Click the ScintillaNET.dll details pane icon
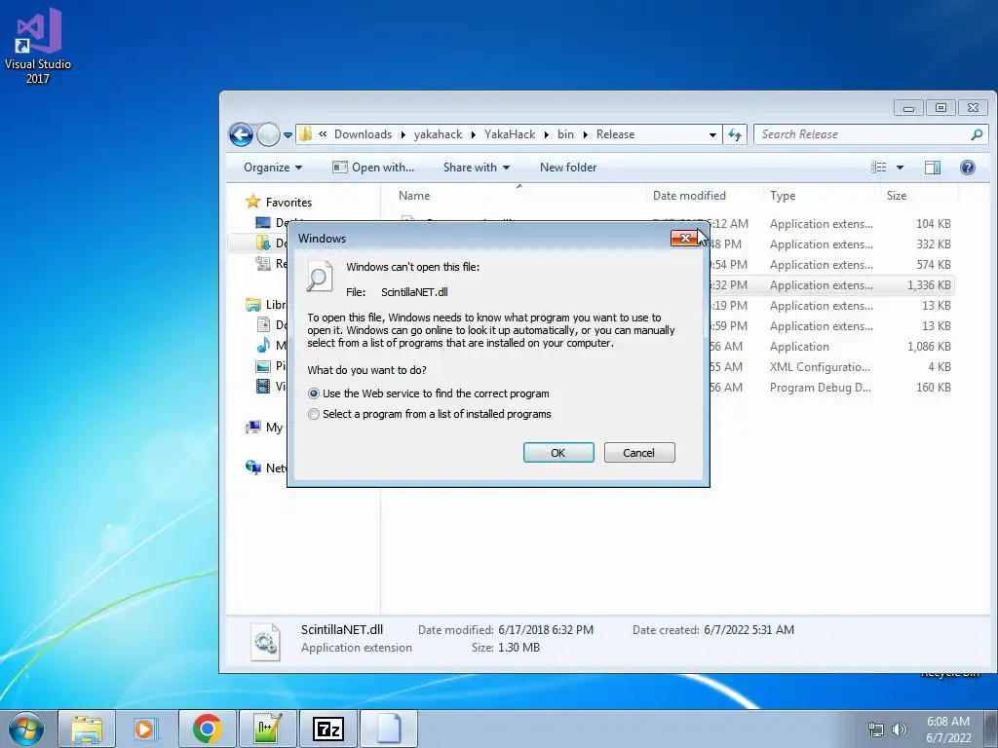Viewport: 998px width, 748px height. click(x=265, y=641)
